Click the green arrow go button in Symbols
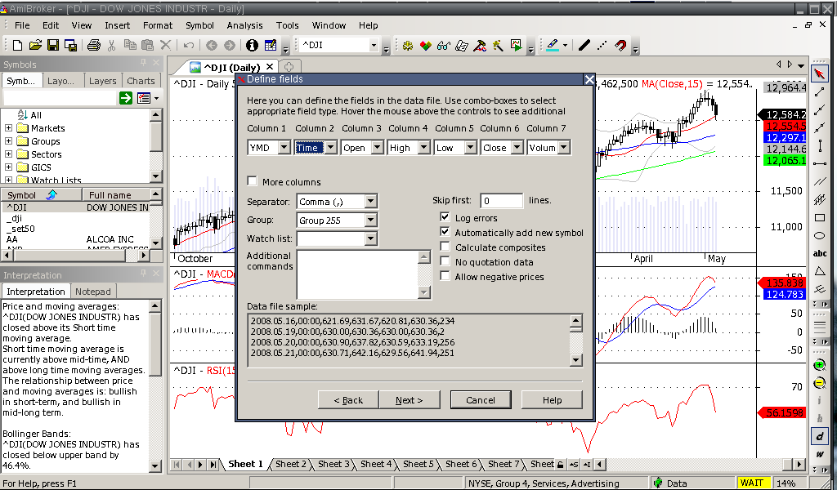 (x=126, y=97)
